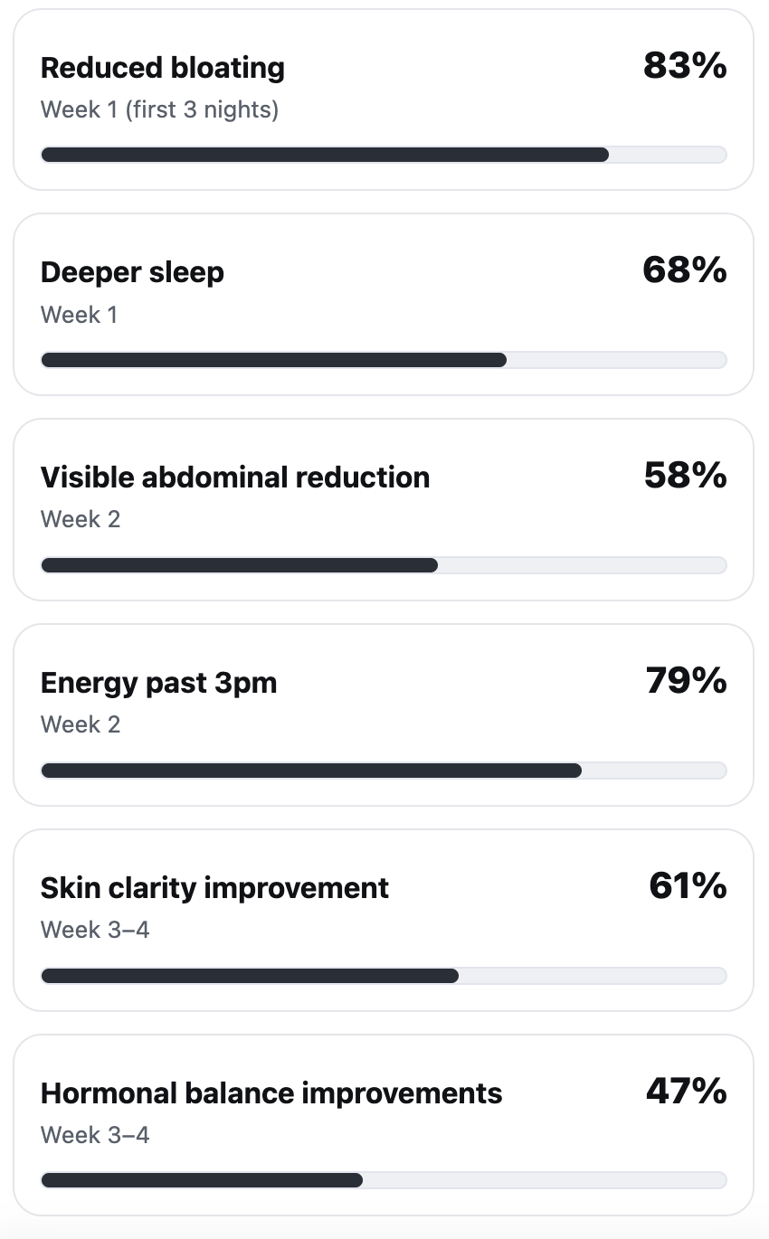Click the Reduced bloating progress bar

[384, 155]
